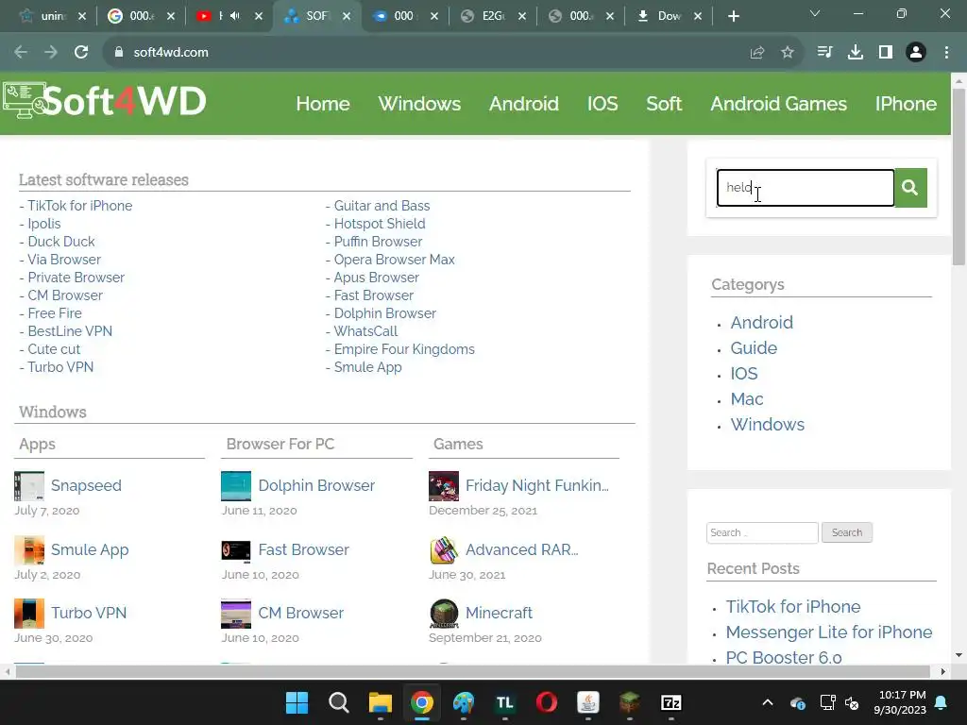967x725 pixels.
Task: Share this page via the share icon
Action: 757,53
